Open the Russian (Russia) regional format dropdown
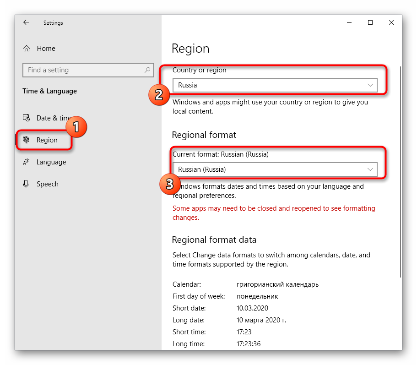 coord(275,169)
